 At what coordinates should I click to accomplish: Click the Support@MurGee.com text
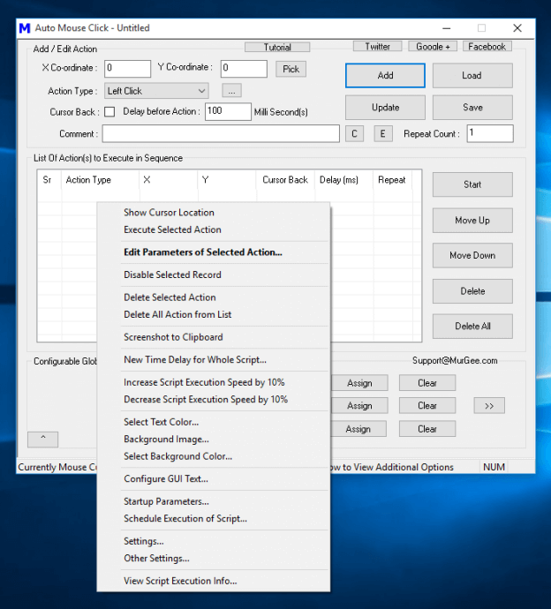point(455,360)
